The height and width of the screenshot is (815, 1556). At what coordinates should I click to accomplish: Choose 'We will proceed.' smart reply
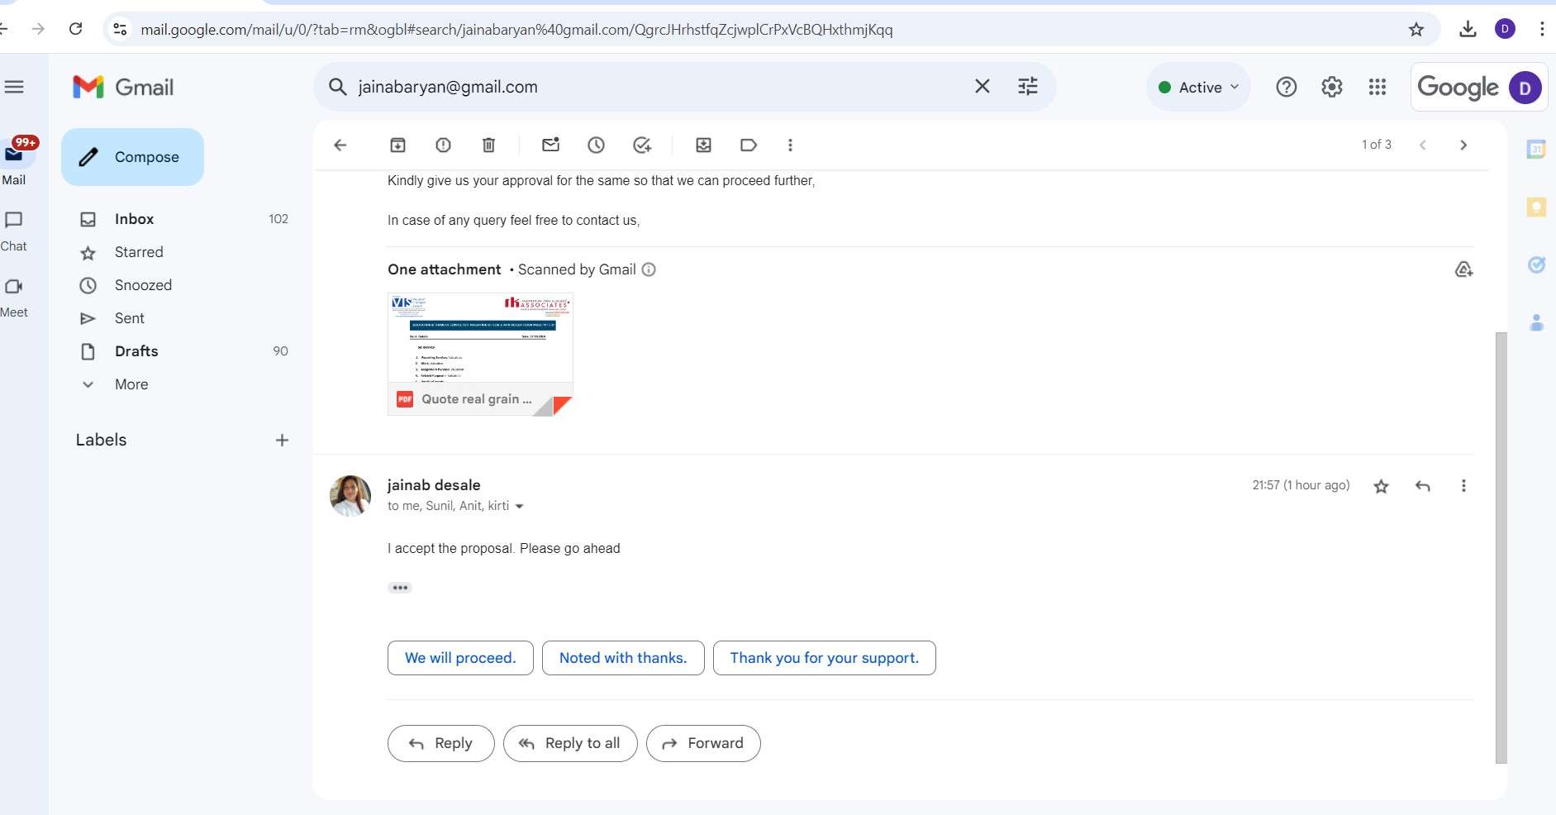pos(460,658)
